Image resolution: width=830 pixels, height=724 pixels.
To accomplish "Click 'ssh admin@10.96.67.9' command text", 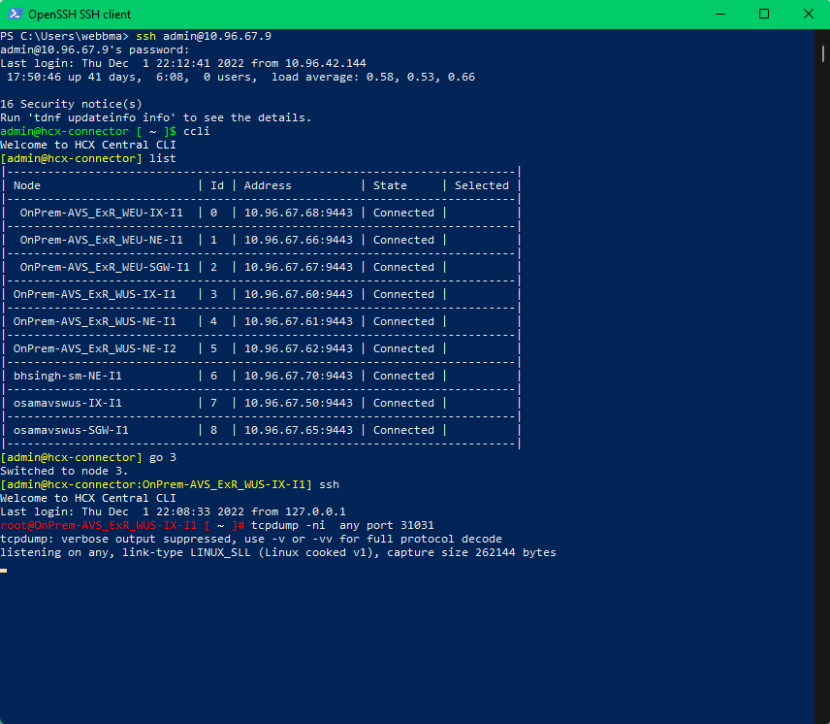I will [204, 36].
